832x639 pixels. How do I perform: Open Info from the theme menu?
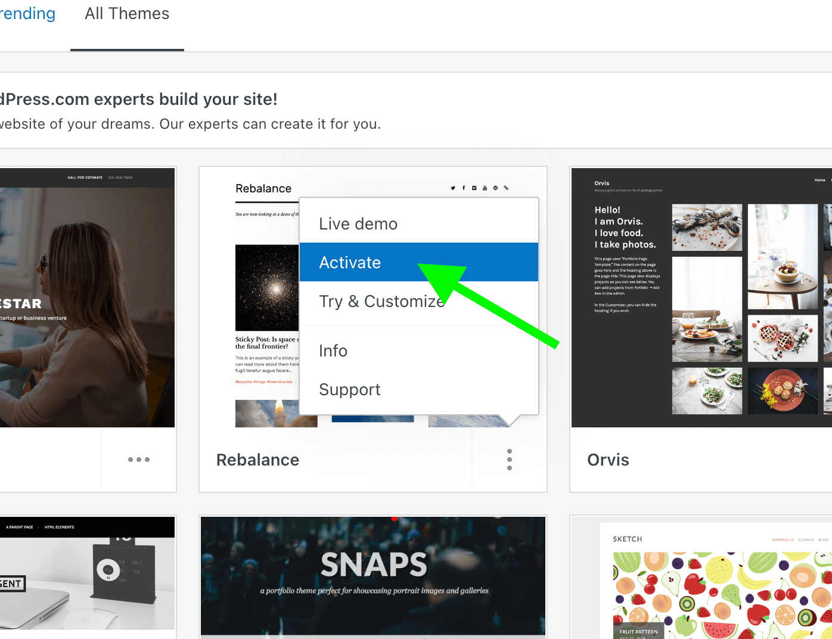pos(333,350)
